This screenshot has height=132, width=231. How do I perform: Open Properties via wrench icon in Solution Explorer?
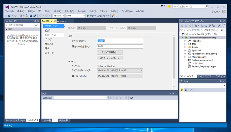[x=219, y=26]
